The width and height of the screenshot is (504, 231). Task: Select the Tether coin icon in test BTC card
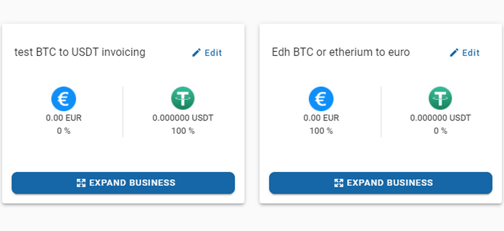(x=183, y=98)
